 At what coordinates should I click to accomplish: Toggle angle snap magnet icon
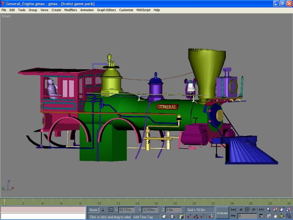[x=189, y=217]
